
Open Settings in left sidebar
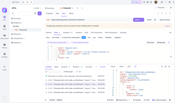(4, 55)
